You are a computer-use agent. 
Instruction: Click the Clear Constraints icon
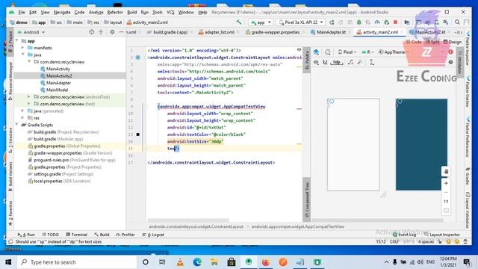[x=350, y=62]
